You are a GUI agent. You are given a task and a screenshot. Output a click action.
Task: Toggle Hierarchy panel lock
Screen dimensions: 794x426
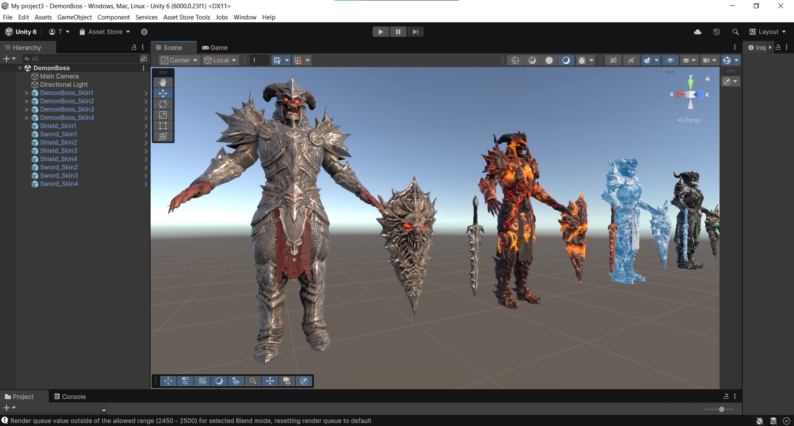point(134,48)
